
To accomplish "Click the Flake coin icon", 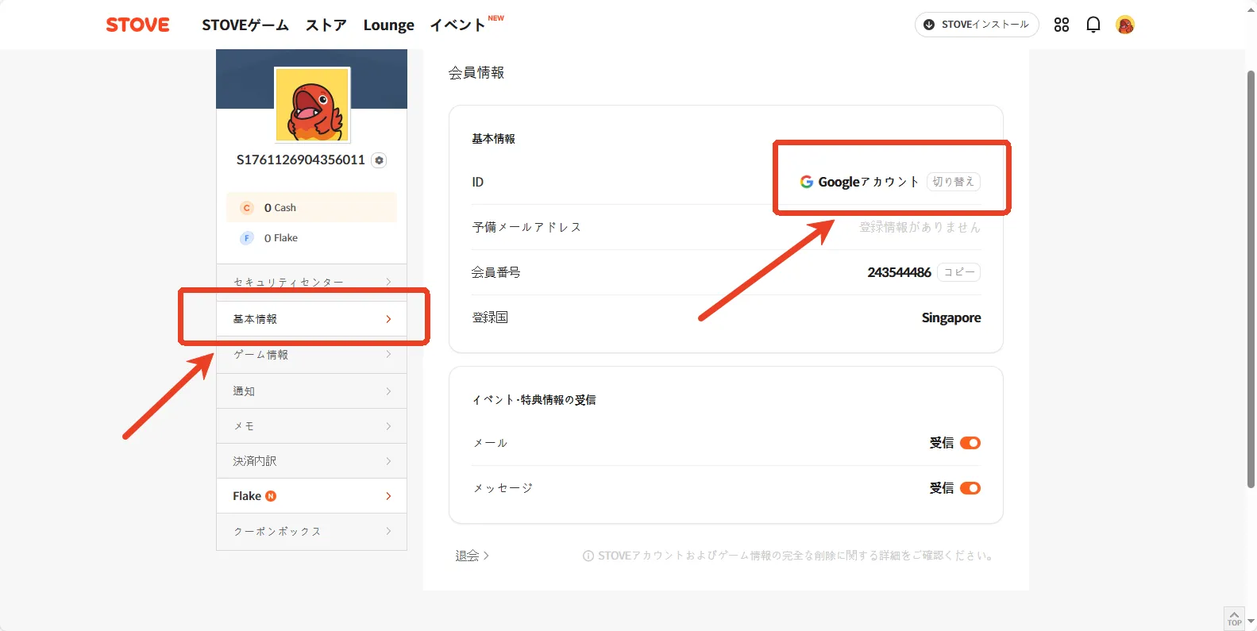I will click(x=247, y=238).
